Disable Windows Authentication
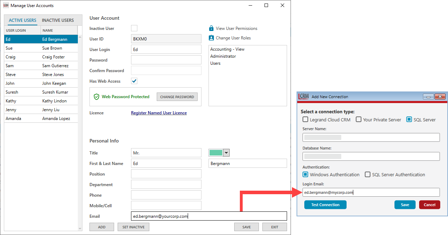448x235 pixels. tap(305, 174)
